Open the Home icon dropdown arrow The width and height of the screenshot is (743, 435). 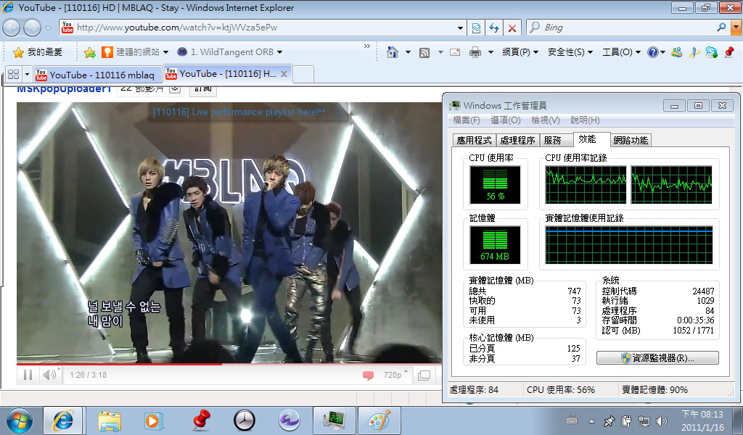[408, 52]
